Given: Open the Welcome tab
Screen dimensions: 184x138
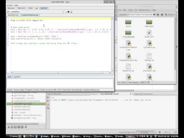Looking at the screenshot, I should [11, 8].
